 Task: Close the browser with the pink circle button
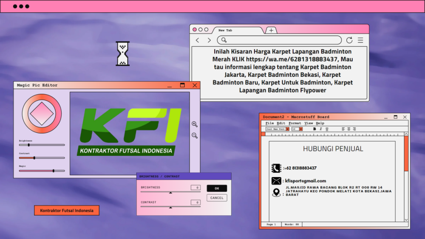coord(195,29)
